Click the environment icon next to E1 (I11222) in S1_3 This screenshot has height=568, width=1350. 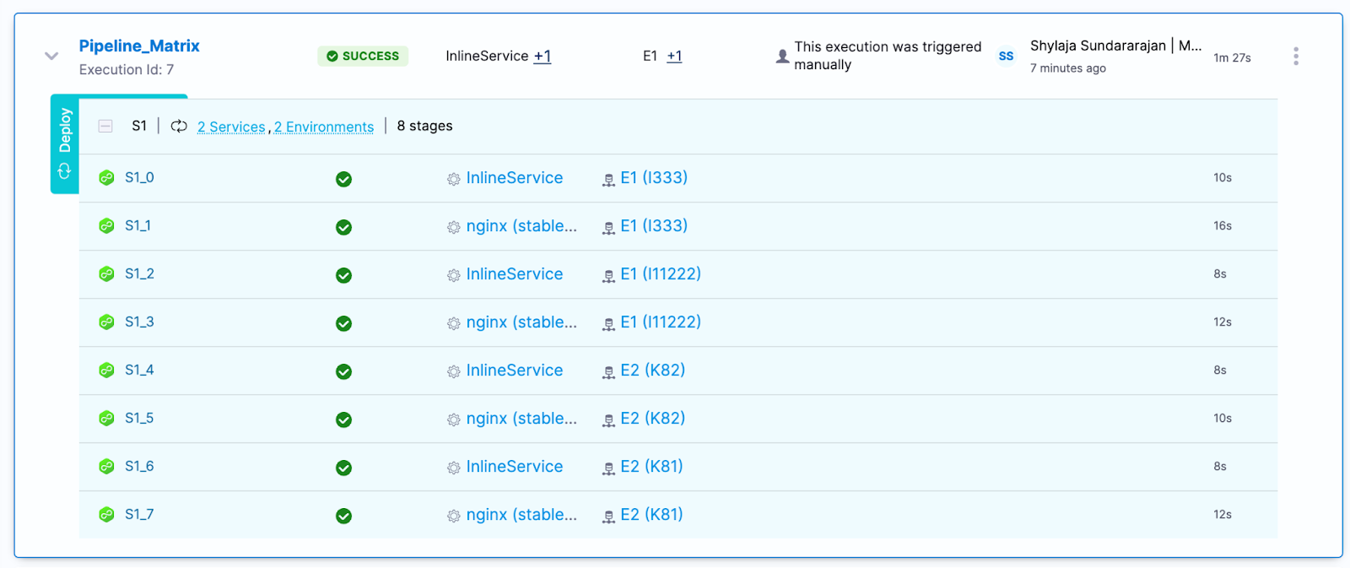click(608, 324)
